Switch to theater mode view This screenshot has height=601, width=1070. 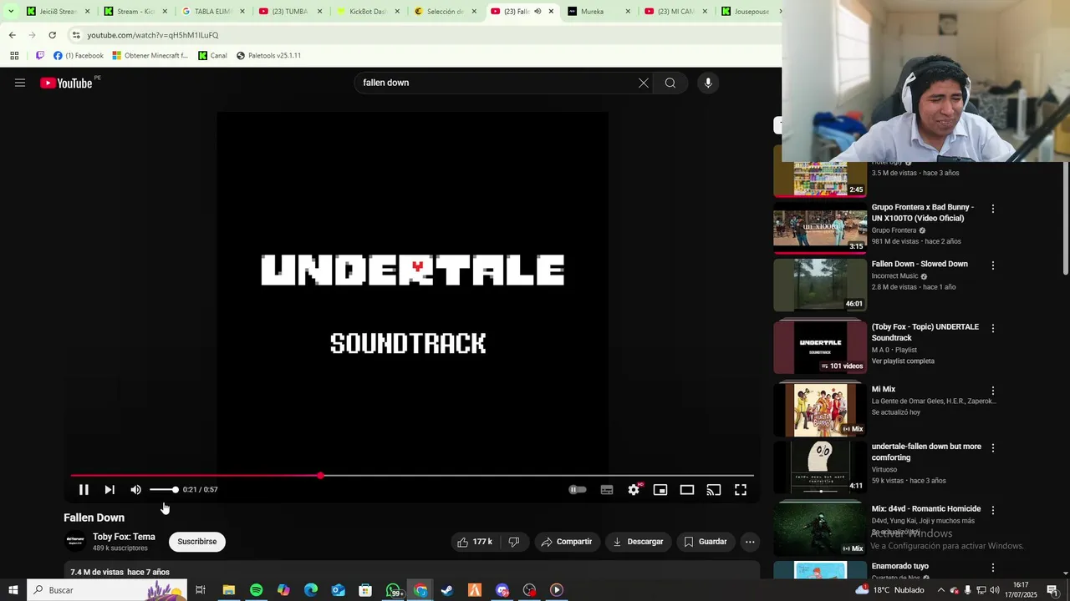click(687, 490)
